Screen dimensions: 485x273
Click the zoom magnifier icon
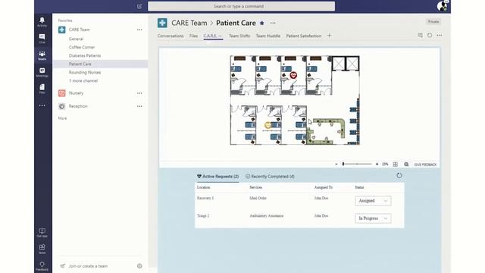(x=406, y=165)
